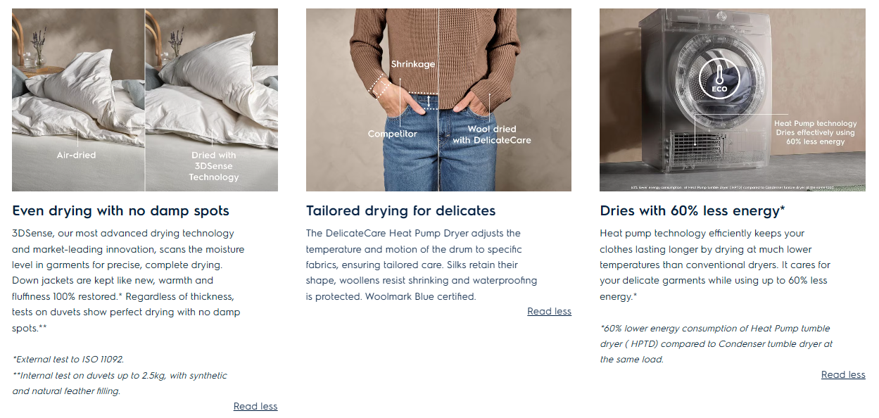Screen dimensions: 879x418
Task: Click the 'Shrinkage' label on sweater image
Action: coord(413,64)
